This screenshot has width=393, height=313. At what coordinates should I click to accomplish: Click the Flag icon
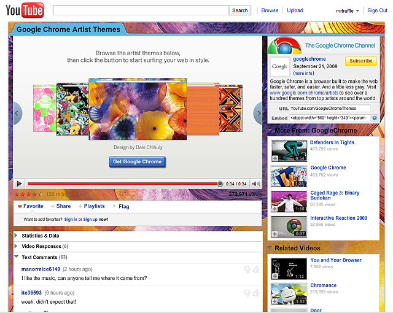pyautogui.click(x=114, y=206)
